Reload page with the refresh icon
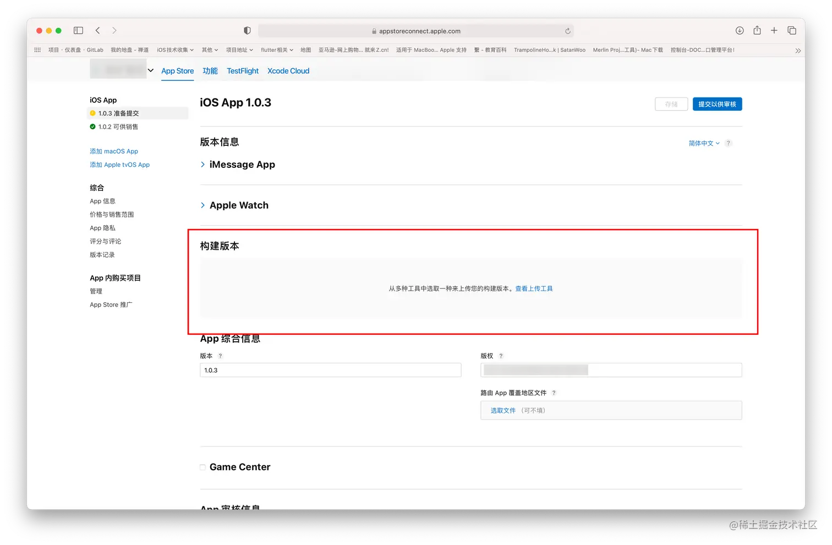This screenshot has height=545, width=832. [567, 31]
